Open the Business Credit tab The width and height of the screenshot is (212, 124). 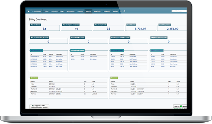click(57, 11)
